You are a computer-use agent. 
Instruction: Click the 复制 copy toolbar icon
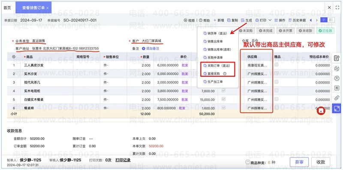point(229,20)
